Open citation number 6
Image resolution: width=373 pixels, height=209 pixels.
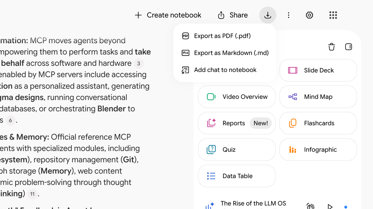(x=10, y=120)
